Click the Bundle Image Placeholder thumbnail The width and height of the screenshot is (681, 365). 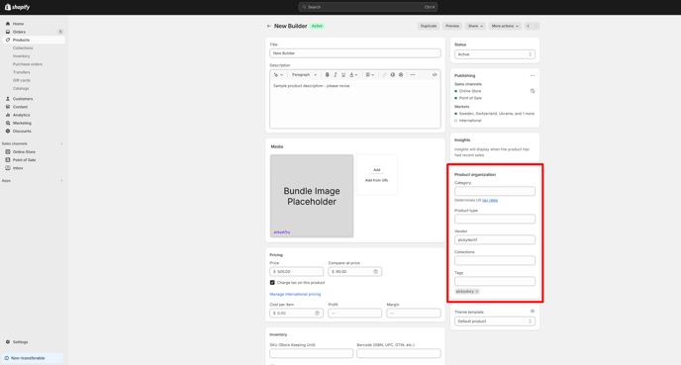point(312,196)
